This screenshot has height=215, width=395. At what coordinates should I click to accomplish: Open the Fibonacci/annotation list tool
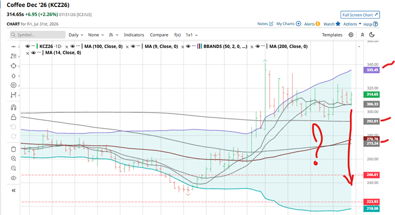tap(13, 56)
